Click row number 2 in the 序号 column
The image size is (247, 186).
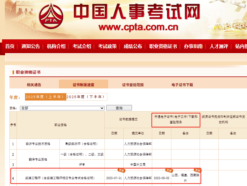click(x=13, y=155)
